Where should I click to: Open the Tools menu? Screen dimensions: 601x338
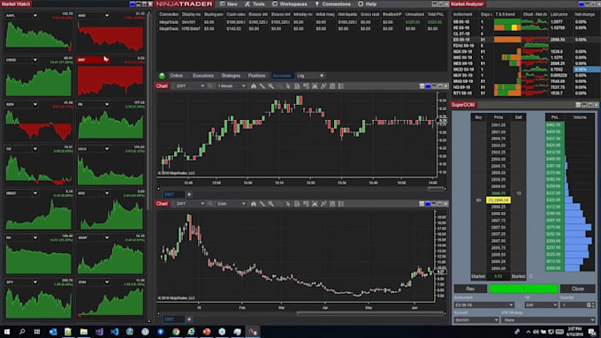click(x=255, y=4)
